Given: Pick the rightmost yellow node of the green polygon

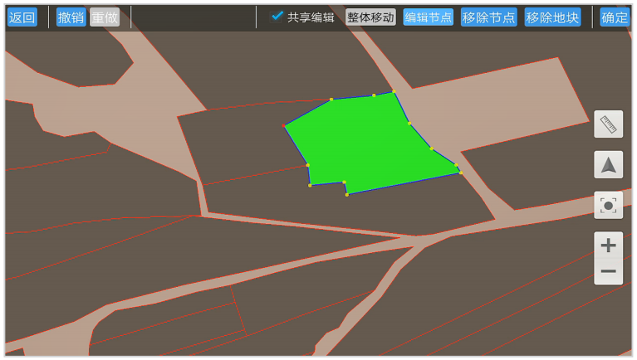Looking at the screenshot, I should tap(460, 173).
